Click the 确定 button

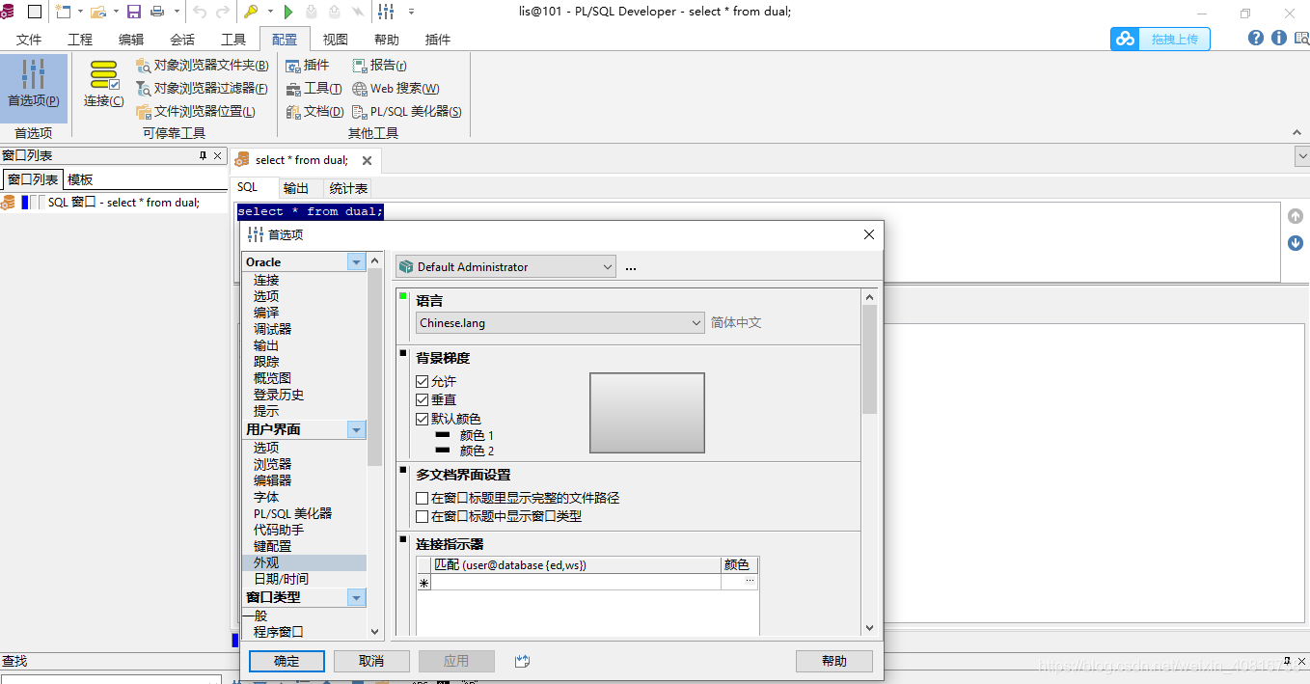[x=287, y=661]
